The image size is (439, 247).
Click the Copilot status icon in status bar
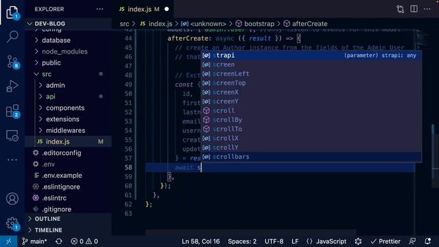click(358, 241)
